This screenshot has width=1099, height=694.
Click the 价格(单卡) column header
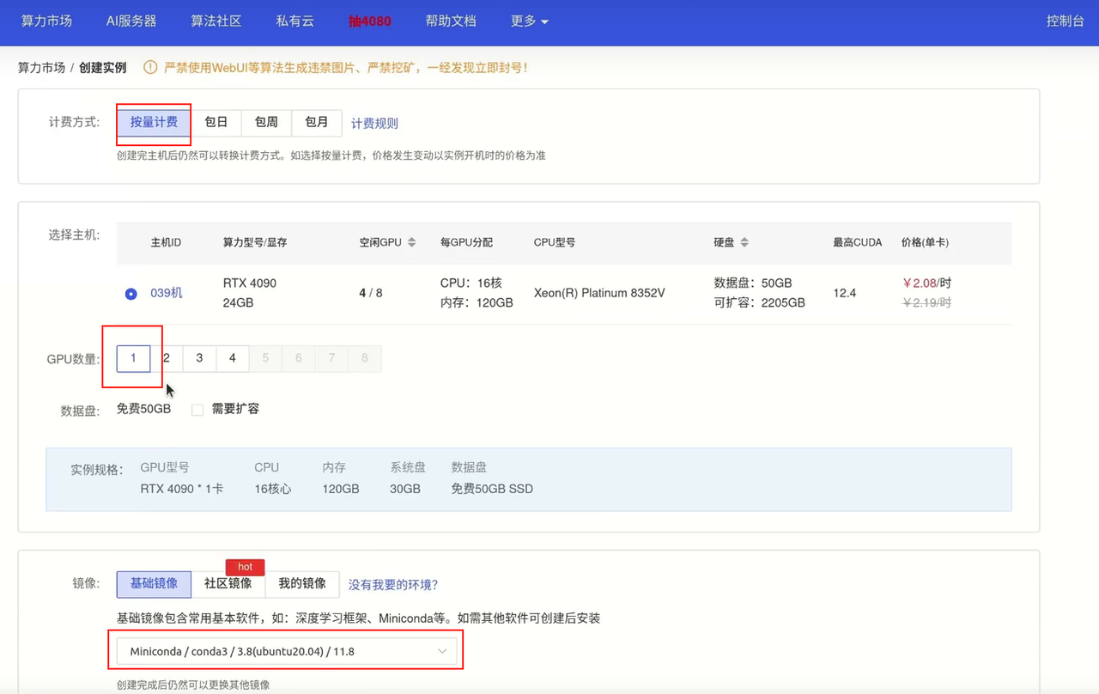coord(925,243)
